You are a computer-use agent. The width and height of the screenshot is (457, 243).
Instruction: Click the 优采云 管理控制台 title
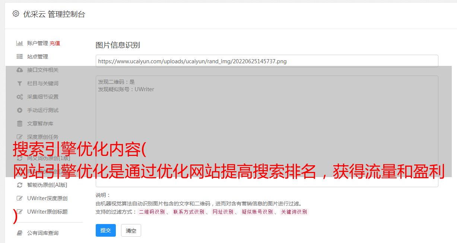click(x=54, y=14)
